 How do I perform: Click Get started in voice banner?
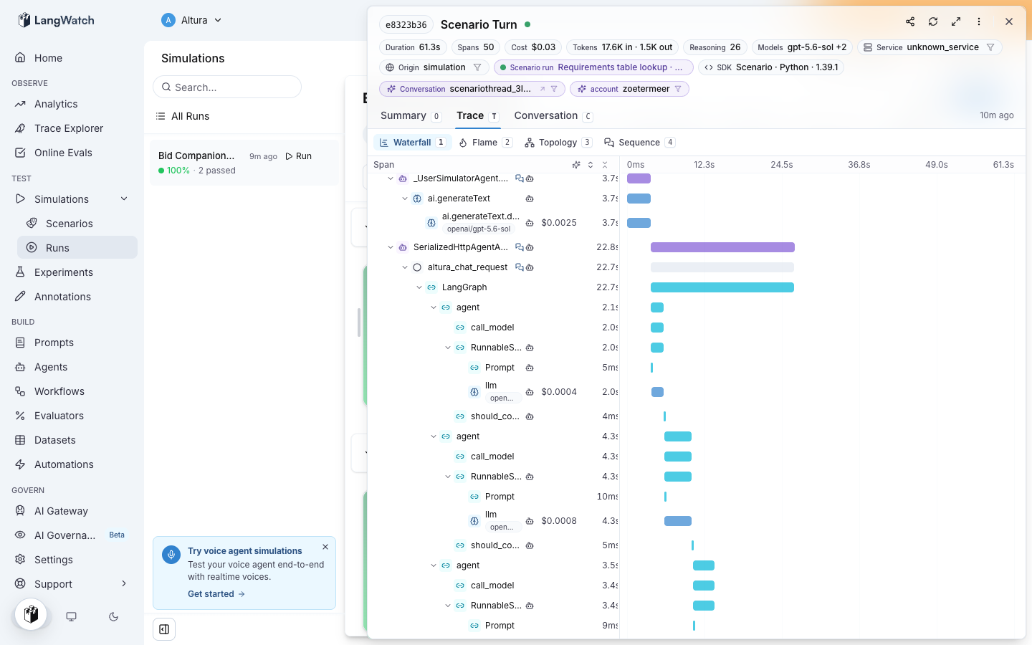216,594
